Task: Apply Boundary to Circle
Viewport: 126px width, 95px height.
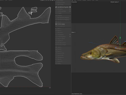Action: pos(60,43)
